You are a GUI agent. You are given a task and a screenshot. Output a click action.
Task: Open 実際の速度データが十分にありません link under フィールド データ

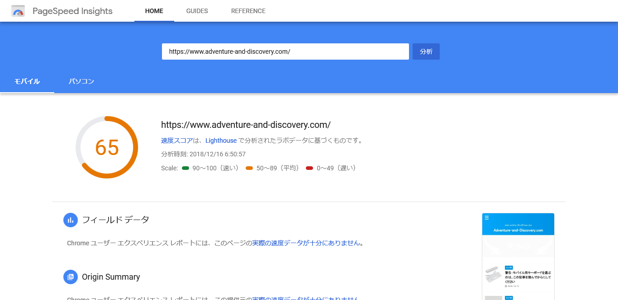306,243
